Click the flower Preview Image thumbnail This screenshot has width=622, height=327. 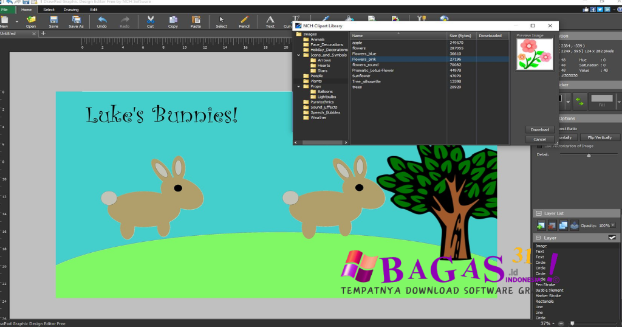pyautogui.click(x=535, y=55)
